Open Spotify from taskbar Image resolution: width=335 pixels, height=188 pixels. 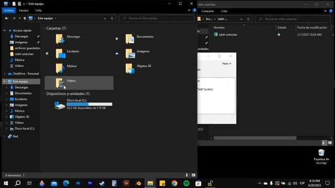tap(186, 183)
